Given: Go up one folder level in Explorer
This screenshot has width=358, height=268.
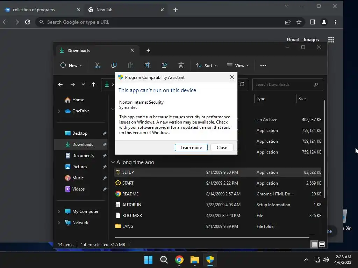Looking at the screenshot, I should tap(93, 84).
